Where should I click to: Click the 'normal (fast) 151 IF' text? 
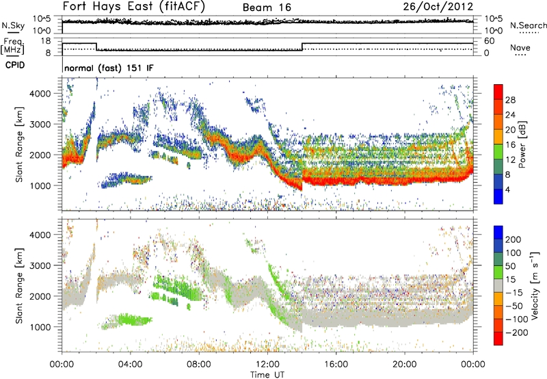(x=109, y=68)
